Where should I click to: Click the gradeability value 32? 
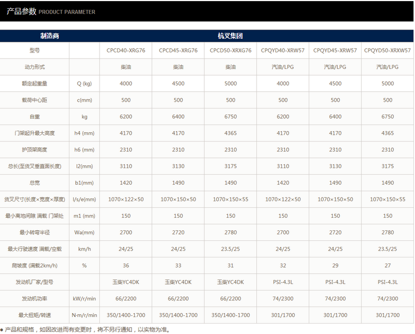click(283, 266)
